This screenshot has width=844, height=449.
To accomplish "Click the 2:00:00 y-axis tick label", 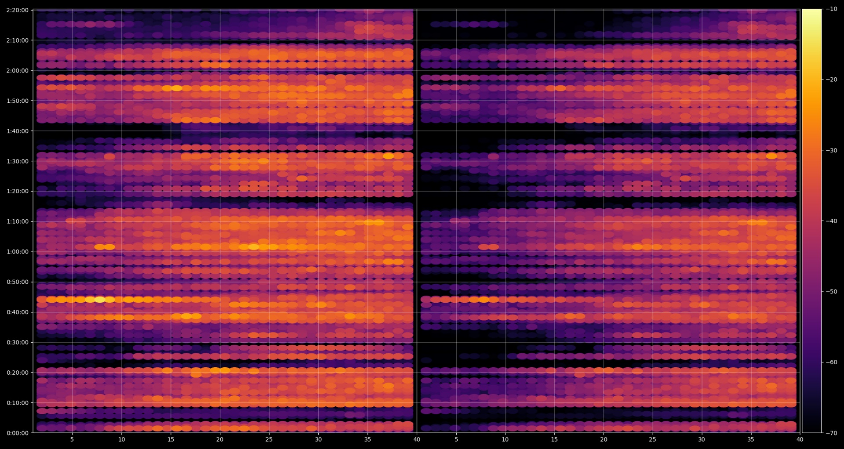I will [18, 70].
